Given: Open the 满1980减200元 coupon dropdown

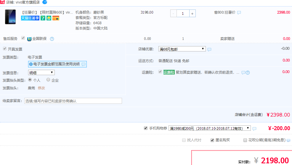Looking at the screenshot, I should (209, 128).
